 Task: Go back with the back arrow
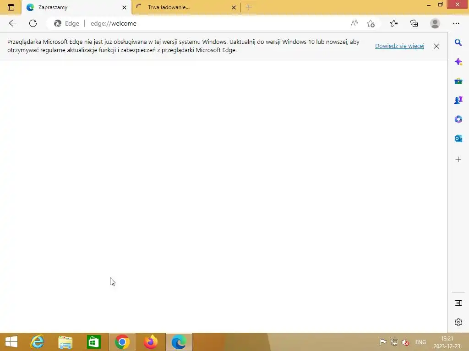coord(12,23)
